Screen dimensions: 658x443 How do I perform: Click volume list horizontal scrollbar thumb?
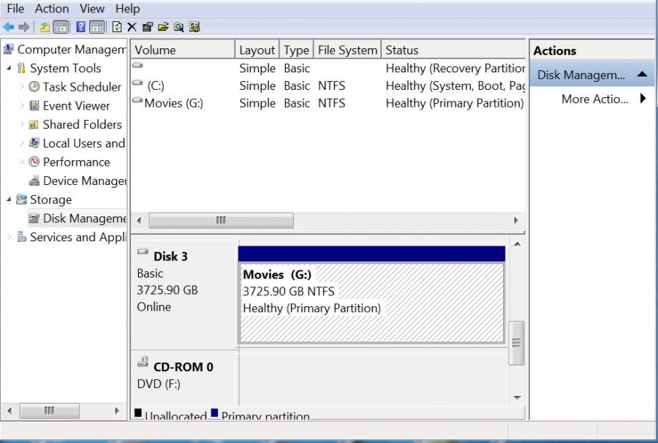click(x=221, y=220)
